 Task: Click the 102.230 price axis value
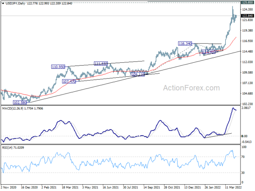[x=247, y=104]
